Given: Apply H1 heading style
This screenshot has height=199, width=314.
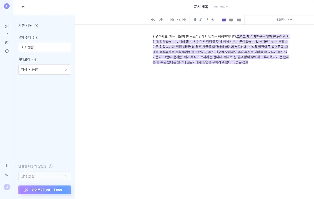Looking at the screenshot, I should pos(172,20).
